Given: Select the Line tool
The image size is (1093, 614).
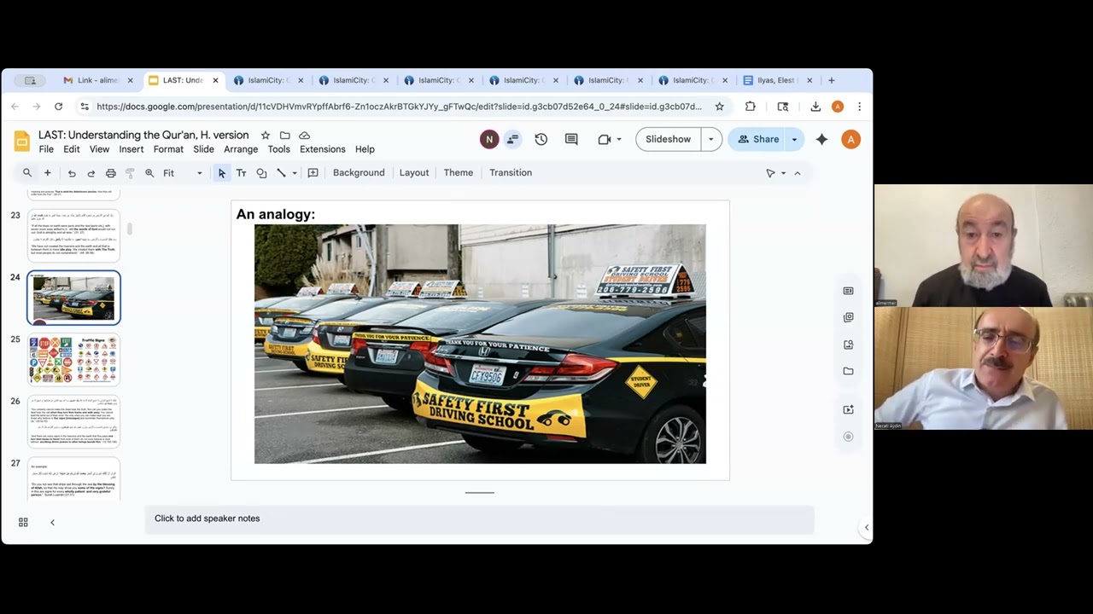Looking at the screenshot, I should pos(281,173).
